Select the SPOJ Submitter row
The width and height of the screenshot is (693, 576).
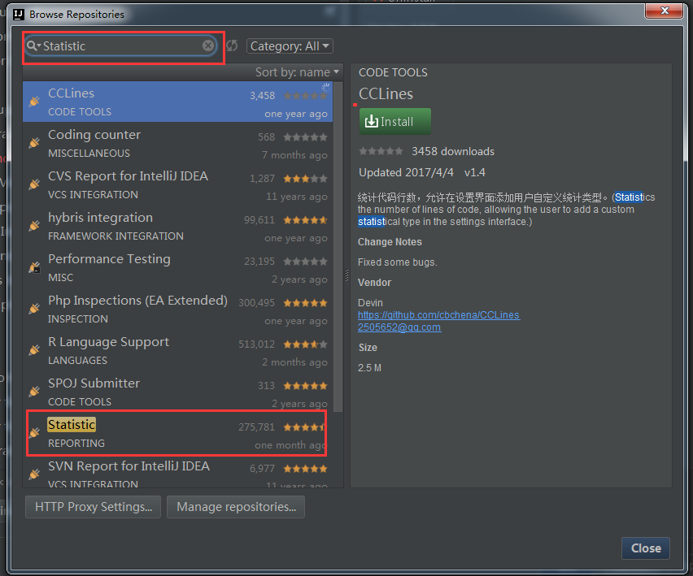(177, 392)
